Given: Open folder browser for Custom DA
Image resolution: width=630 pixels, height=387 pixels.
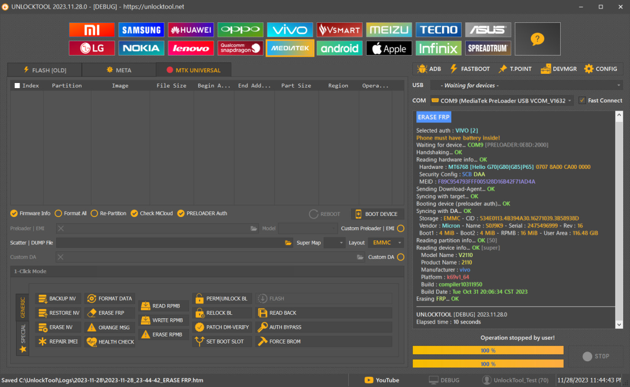Looking at the screenshot, I should (x=360, y=257).
